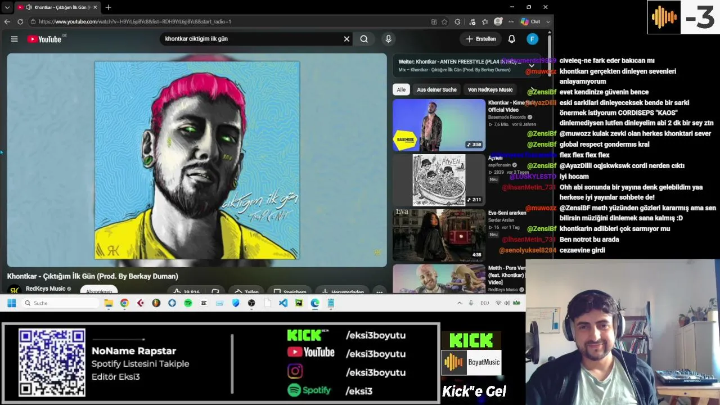This screenshot has width=720, height=405.
Task: Clear the YouTube search query
Action: tap(346, 39)
